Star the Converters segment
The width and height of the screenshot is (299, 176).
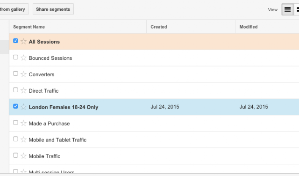click(x=23, y=74)
